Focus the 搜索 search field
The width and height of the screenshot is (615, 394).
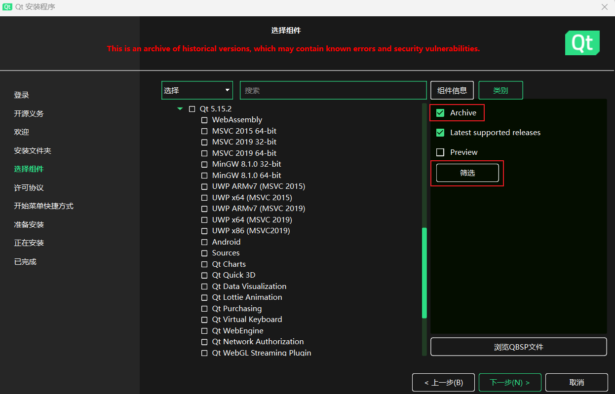(333, 90)
